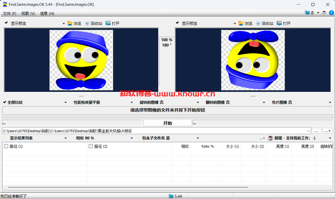The width and height of the screenshot is (335, 199).
Task: Click the right preview rotated smiley image
Action: 253,60
